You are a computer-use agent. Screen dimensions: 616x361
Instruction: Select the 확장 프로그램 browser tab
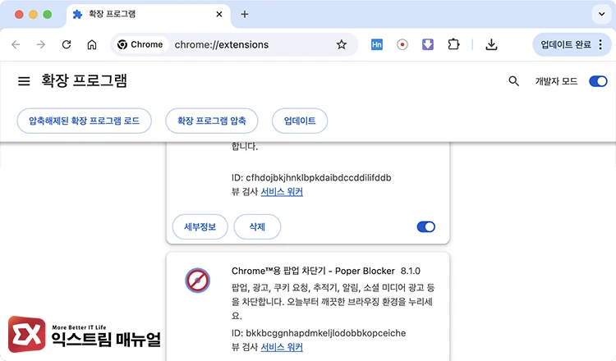[149, 14]
